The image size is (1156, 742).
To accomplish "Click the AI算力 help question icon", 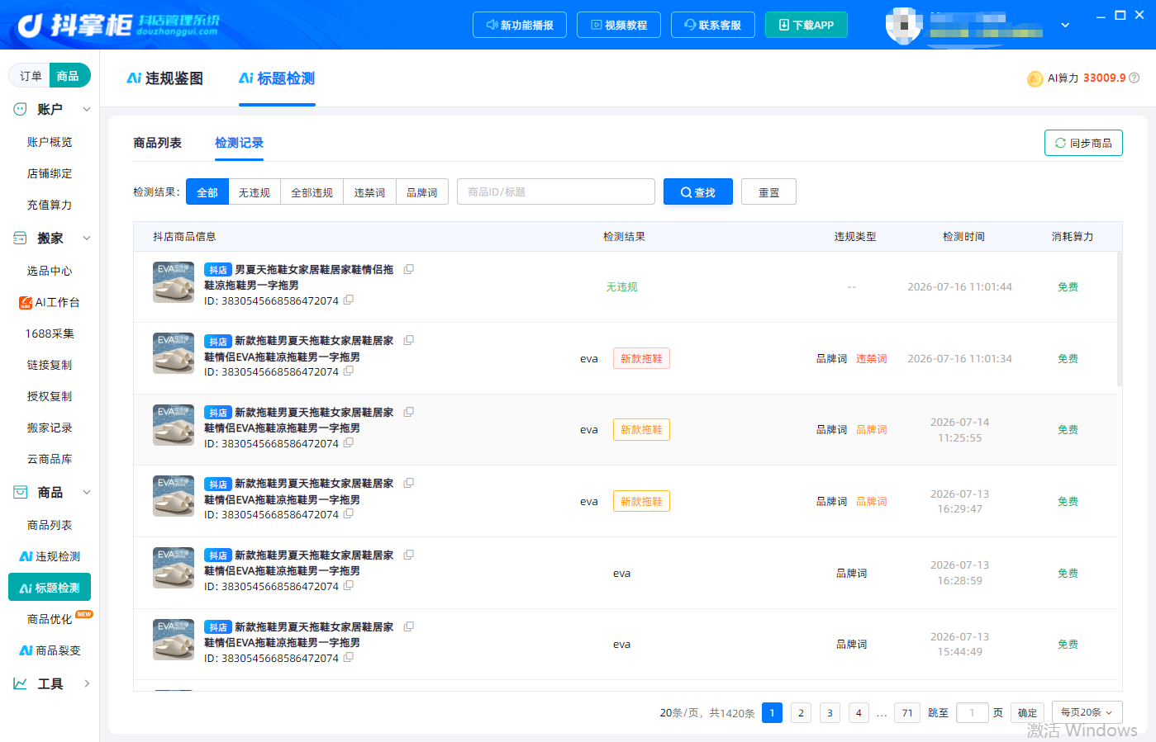I will click(1135, 78).
